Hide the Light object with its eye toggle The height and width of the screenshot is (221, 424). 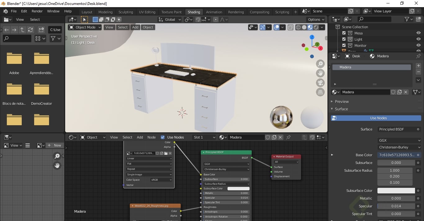(418, 39)
